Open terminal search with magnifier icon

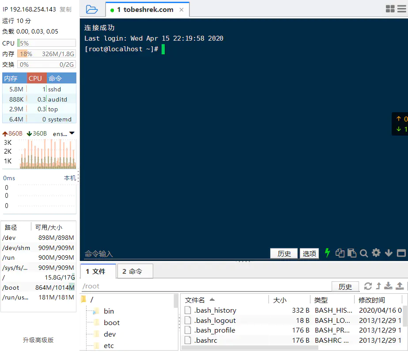(364, 253)
